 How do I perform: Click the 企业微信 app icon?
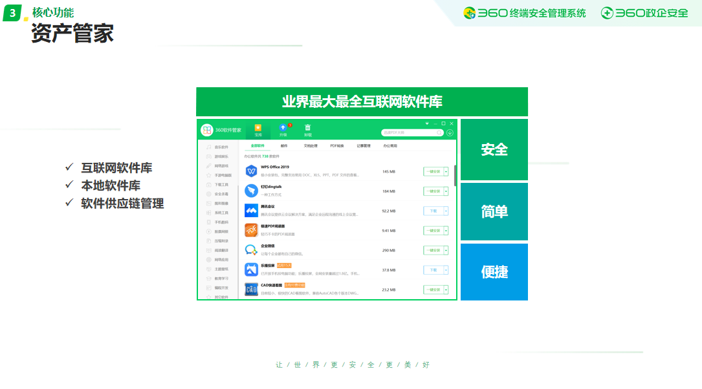click(x=251, y=250)
